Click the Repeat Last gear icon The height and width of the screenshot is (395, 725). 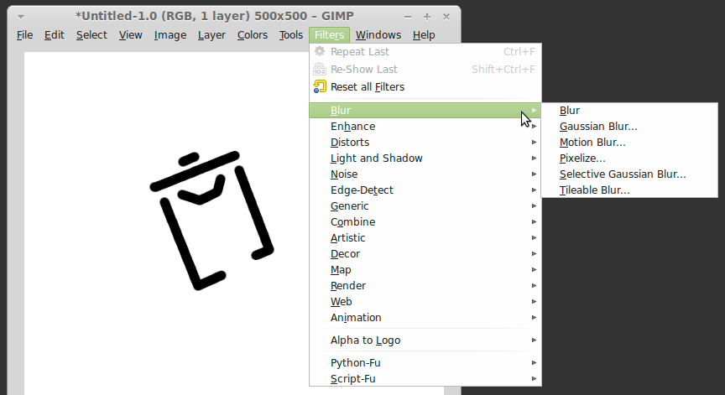pos(320,51)
